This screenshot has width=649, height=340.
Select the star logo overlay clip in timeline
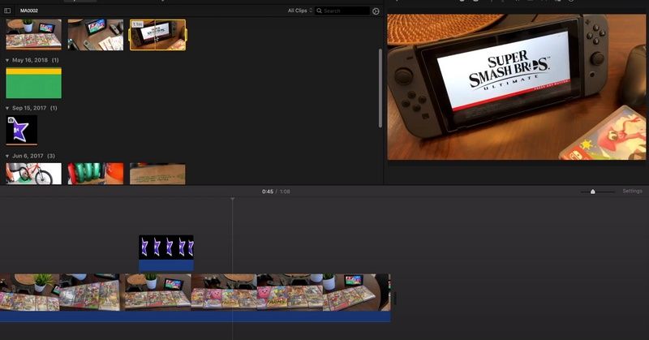[166, 247]
